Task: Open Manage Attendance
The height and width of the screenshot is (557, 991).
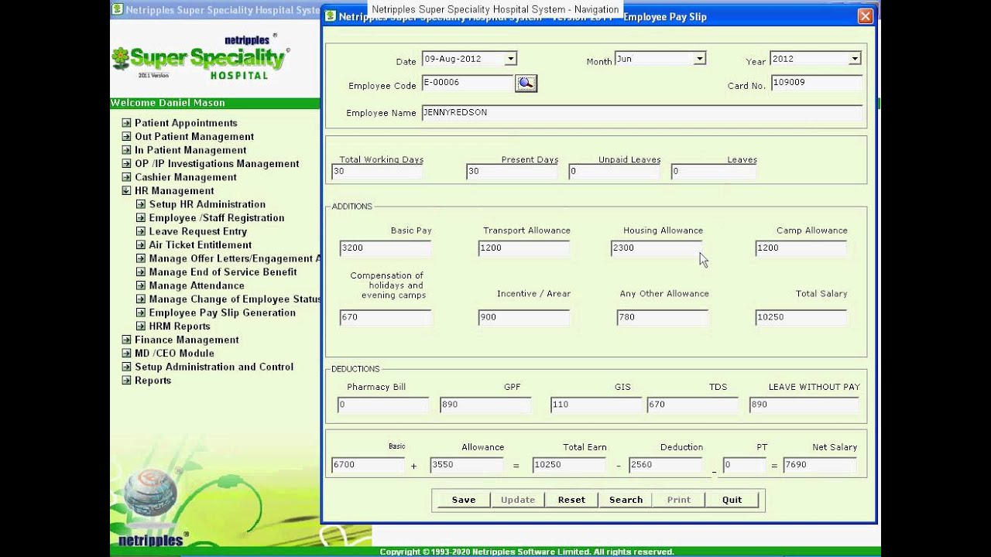Action: 197,285
